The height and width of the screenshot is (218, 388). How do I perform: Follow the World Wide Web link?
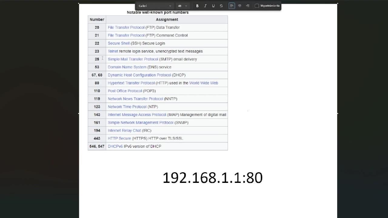[x=204, y=83]
